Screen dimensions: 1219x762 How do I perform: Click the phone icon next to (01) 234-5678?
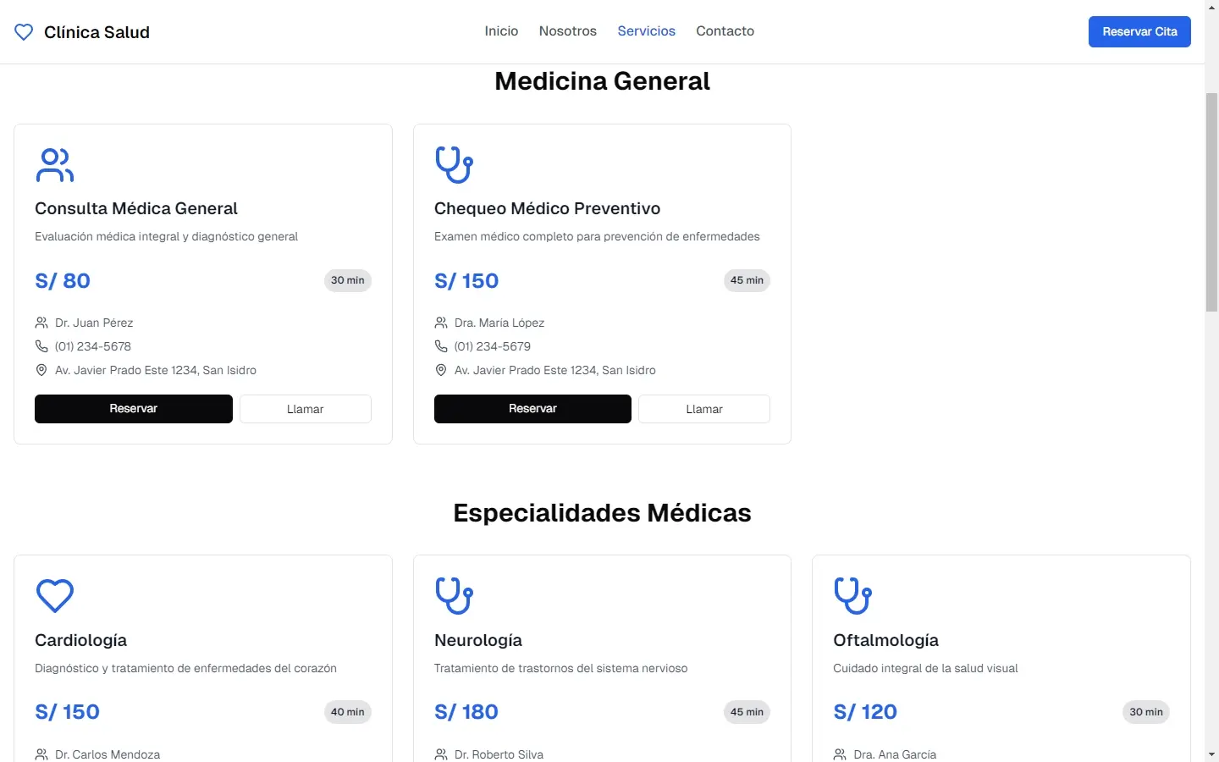pyautogui.click(x=41, y=345)
